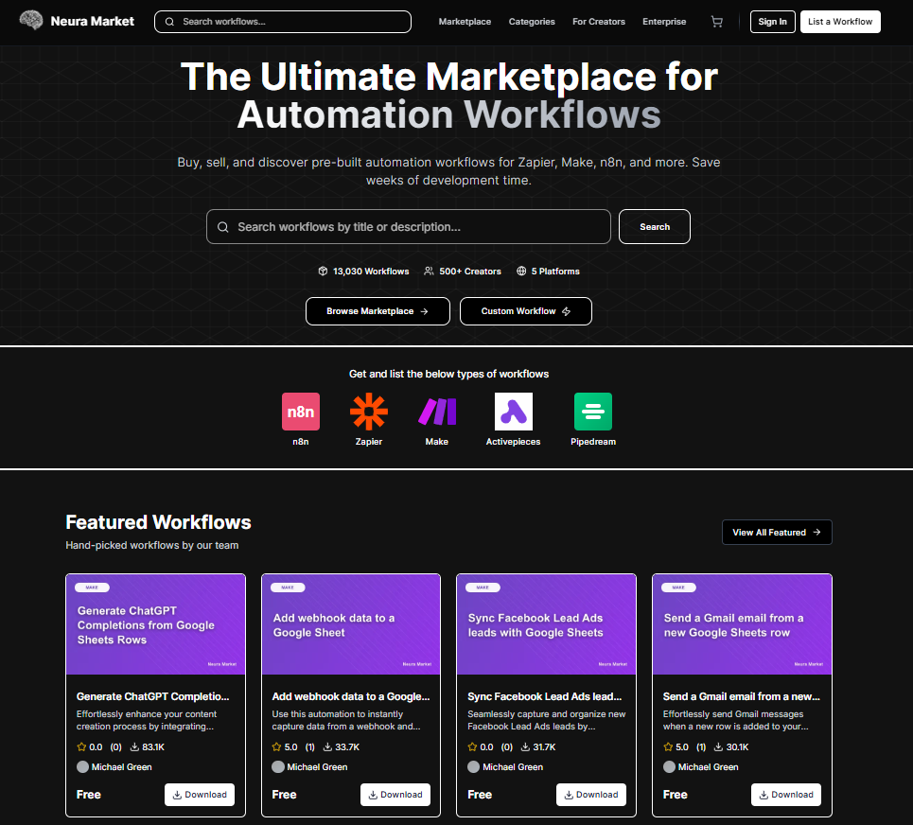Click the globe icon beside 5 Platforms
This screenshot has height=825, width=913.
pos(521,271)
